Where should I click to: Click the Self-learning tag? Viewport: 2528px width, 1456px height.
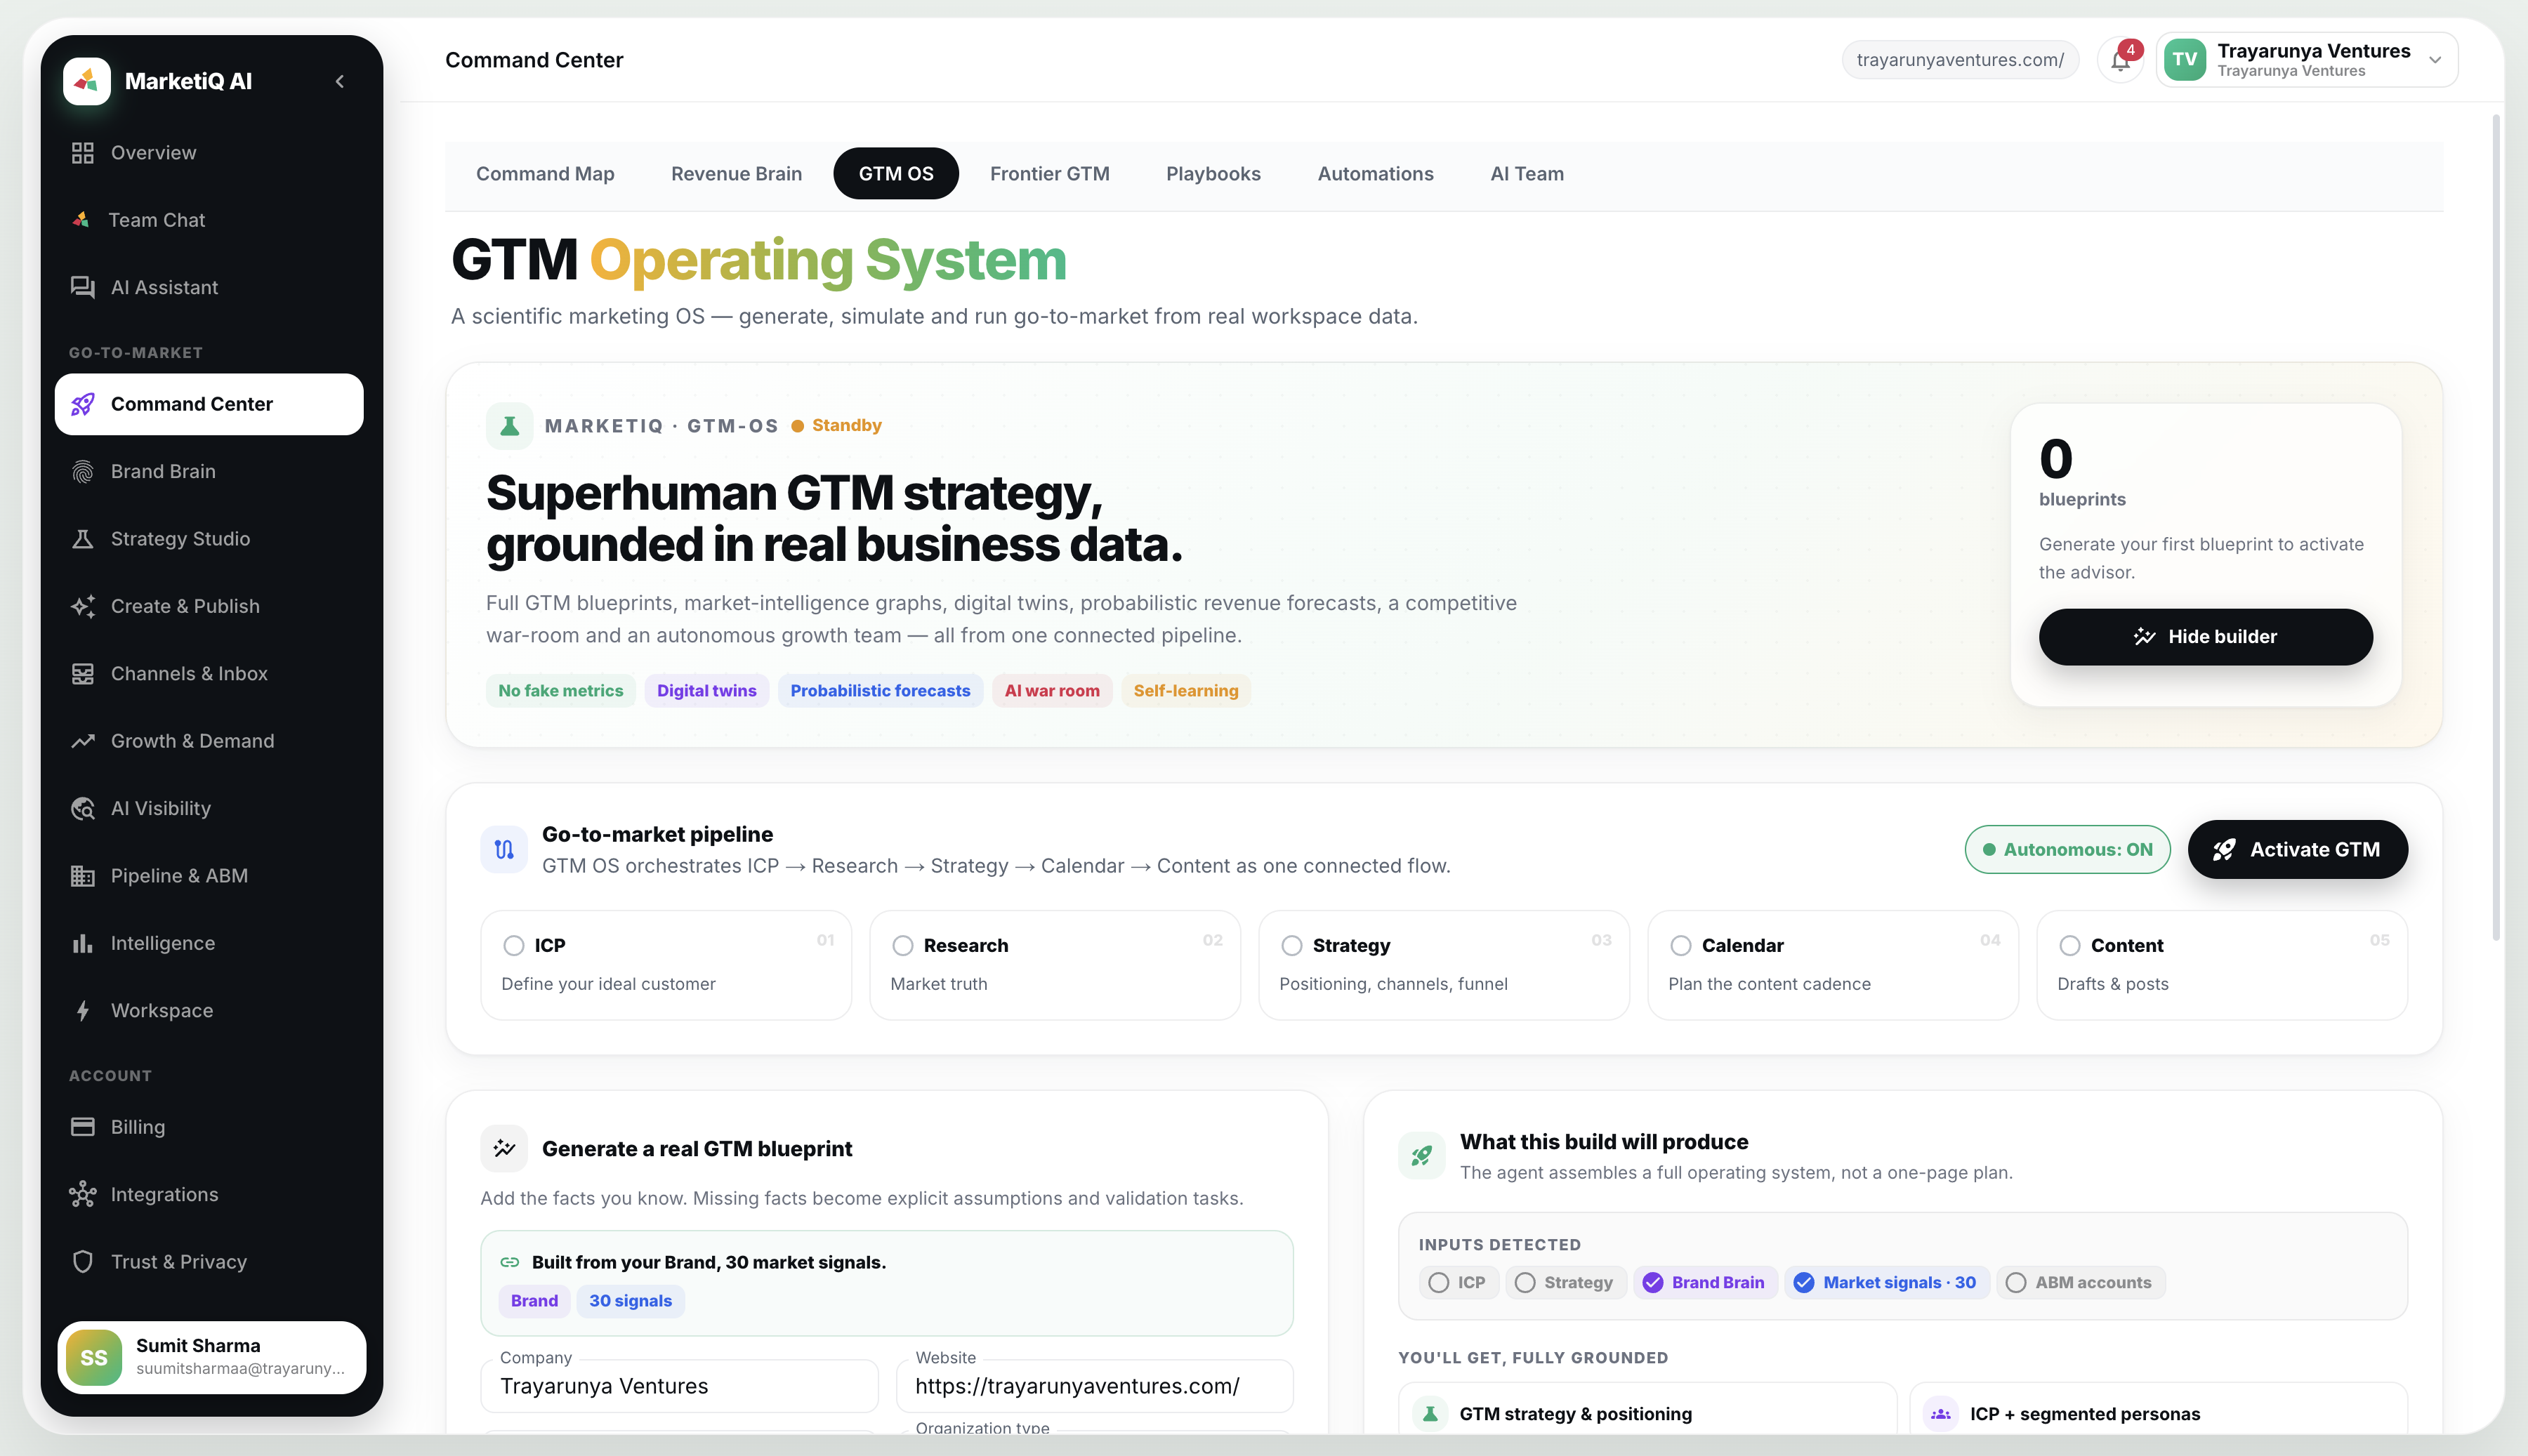[x=1186, y=691]
